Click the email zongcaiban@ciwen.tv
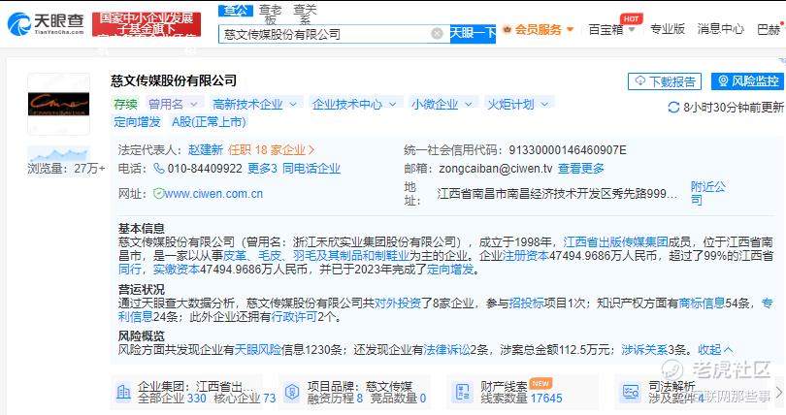786x415 pixels. pyautogui.click(x=495, y=169)
